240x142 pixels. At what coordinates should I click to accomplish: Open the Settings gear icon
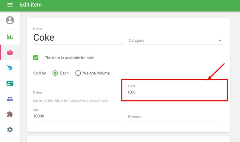click(x=10, y=130)
